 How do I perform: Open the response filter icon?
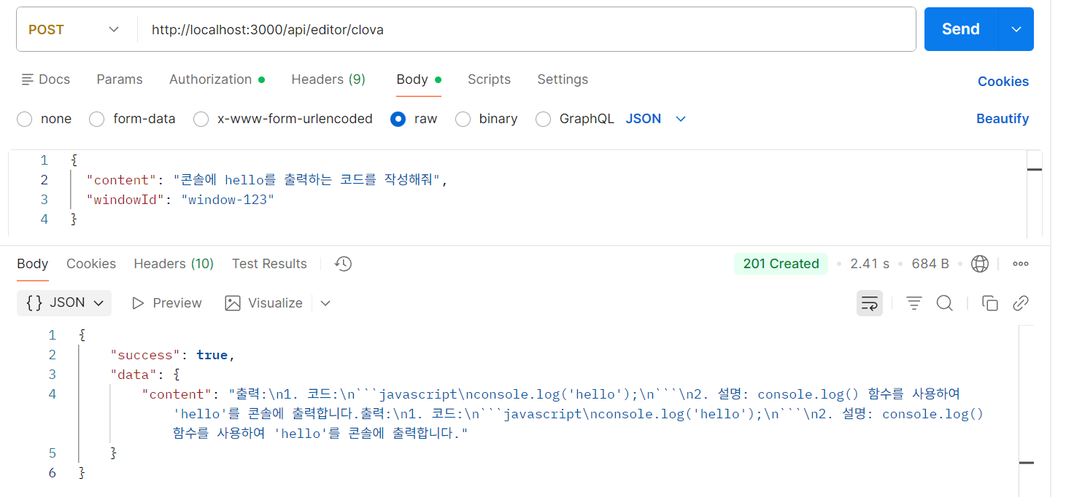click(x=914, y=303)
